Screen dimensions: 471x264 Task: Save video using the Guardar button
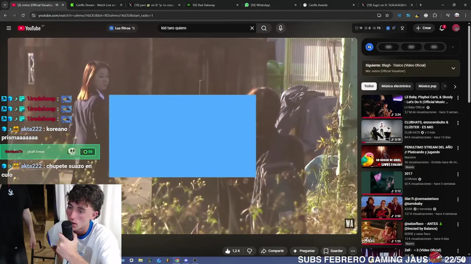(x=333, y=251)
